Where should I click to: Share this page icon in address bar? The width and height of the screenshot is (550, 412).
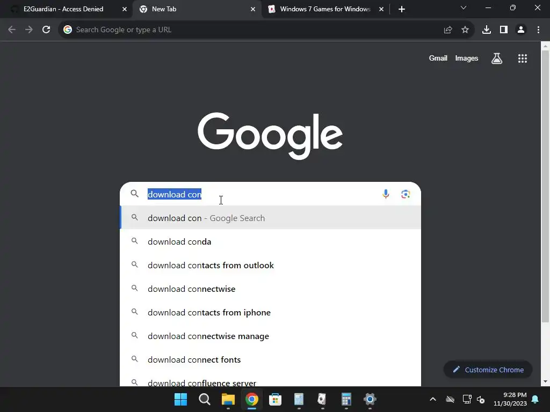[447, 30]
